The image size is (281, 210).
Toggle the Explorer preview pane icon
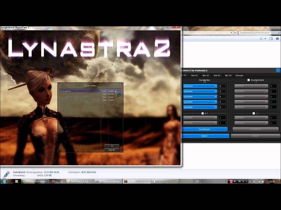271,38
